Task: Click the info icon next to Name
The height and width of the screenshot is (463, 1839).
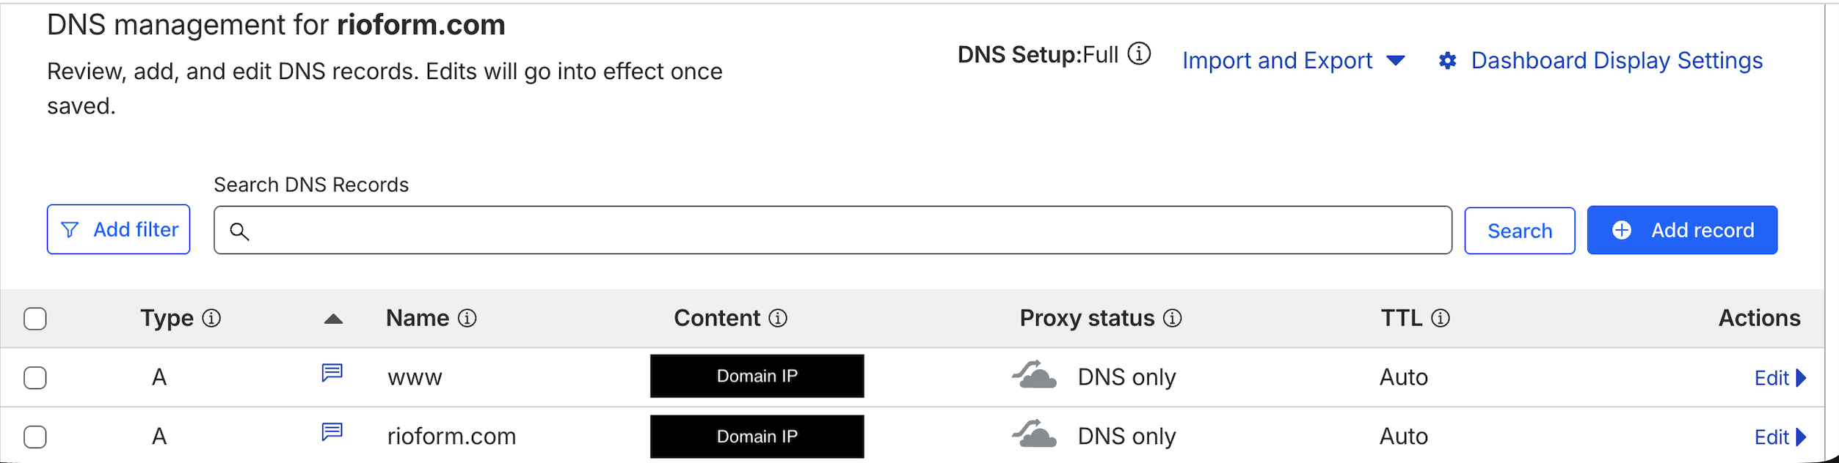Action: pos(467,318)
